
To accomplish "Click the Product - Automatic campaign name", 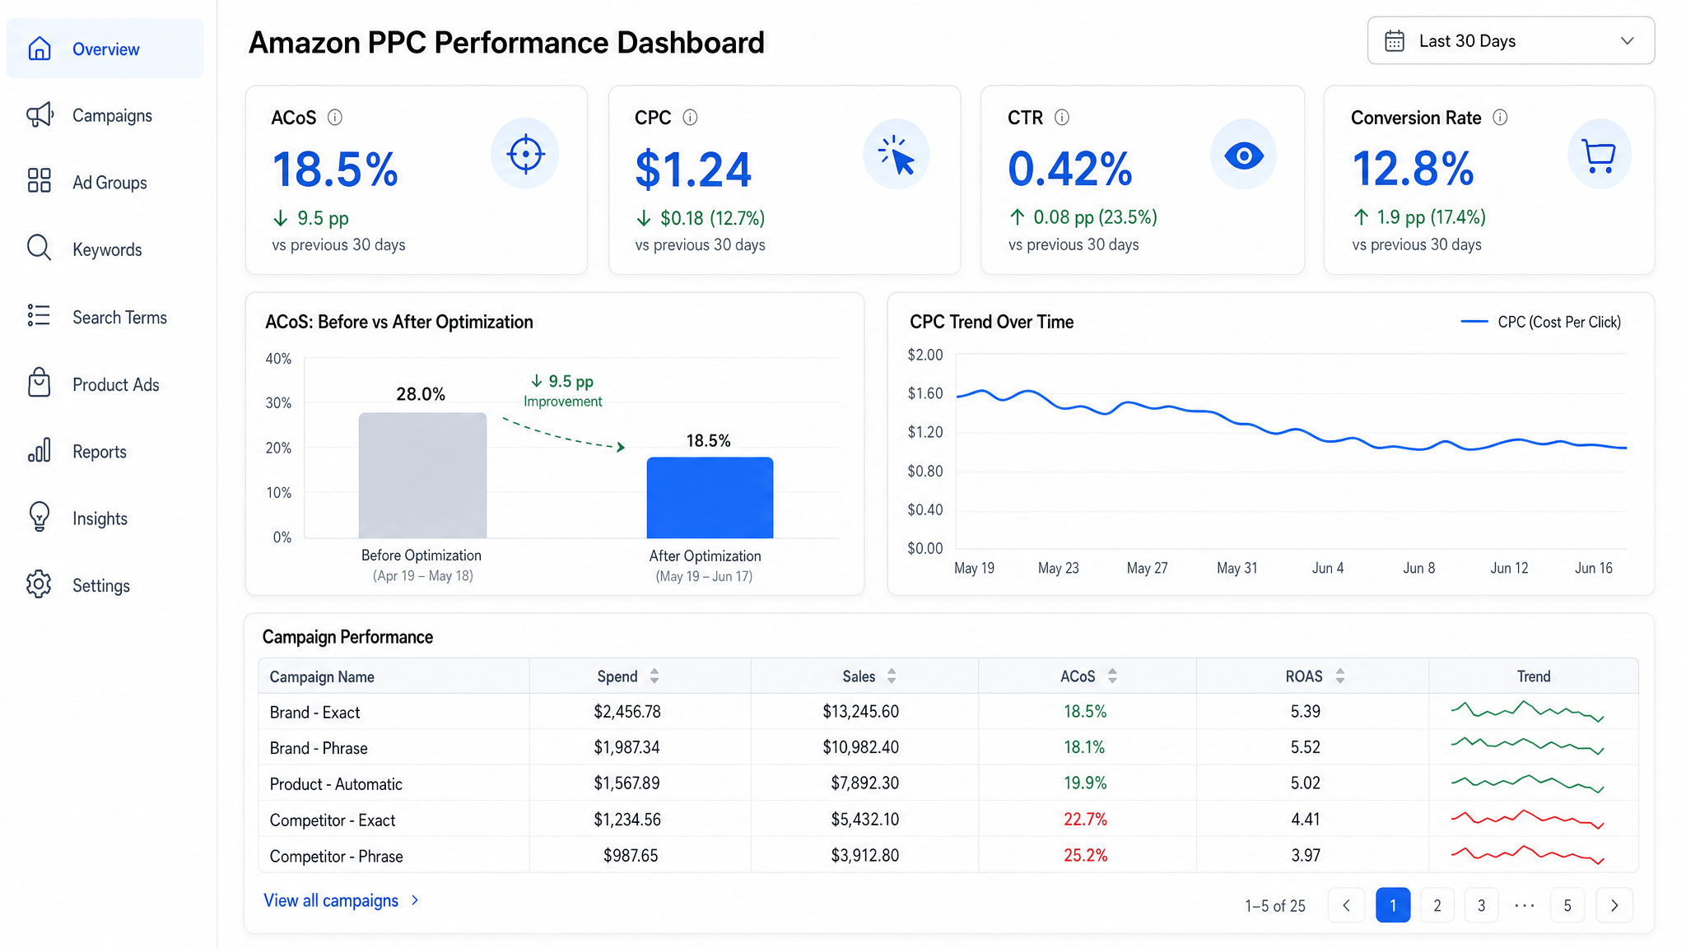I will click(336, 784).
